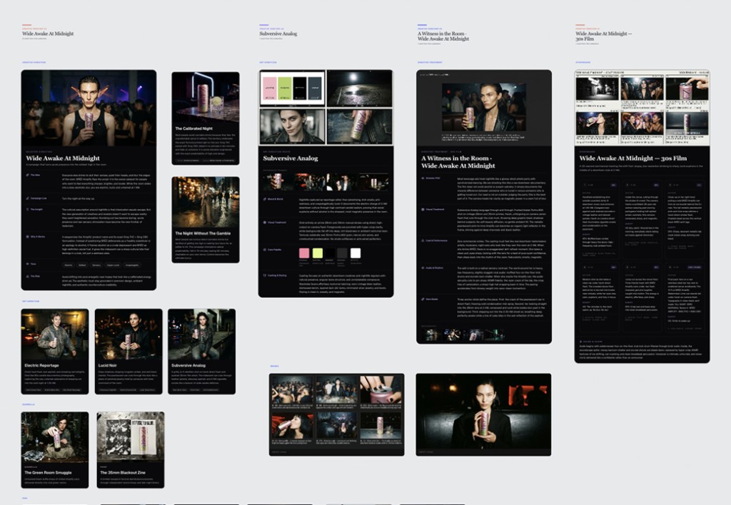Click the Campaign Line pencil icon

[x=28, y=198]
